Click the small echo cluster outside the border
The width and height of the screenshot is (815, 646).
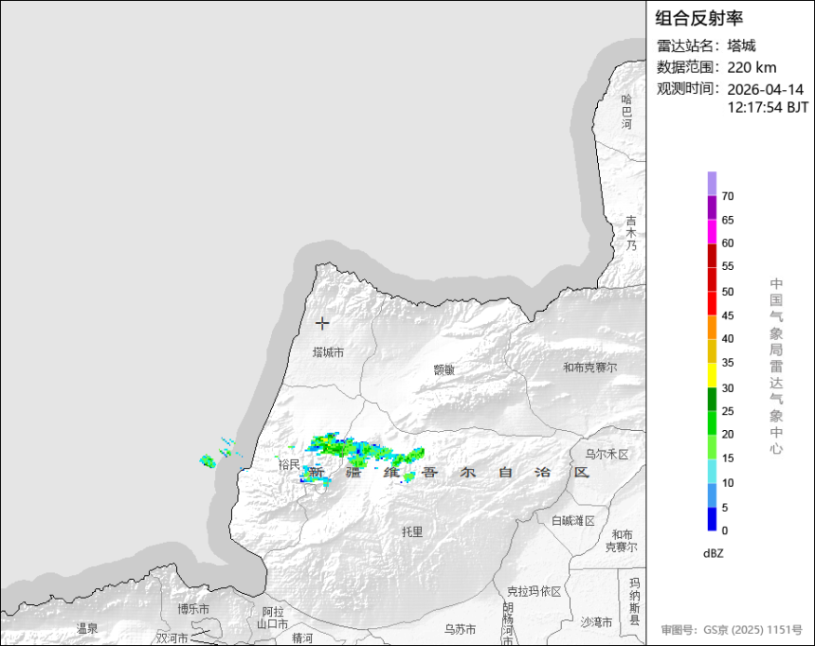pyautogui.click(x=208, y=461)
